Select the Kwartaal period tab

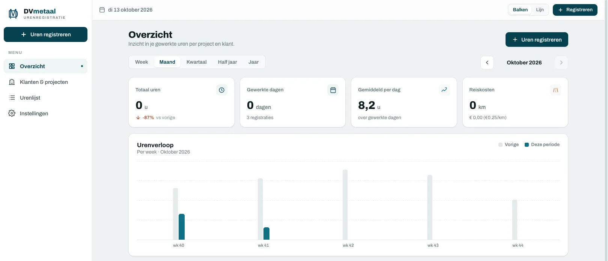(x=197, y=62)
